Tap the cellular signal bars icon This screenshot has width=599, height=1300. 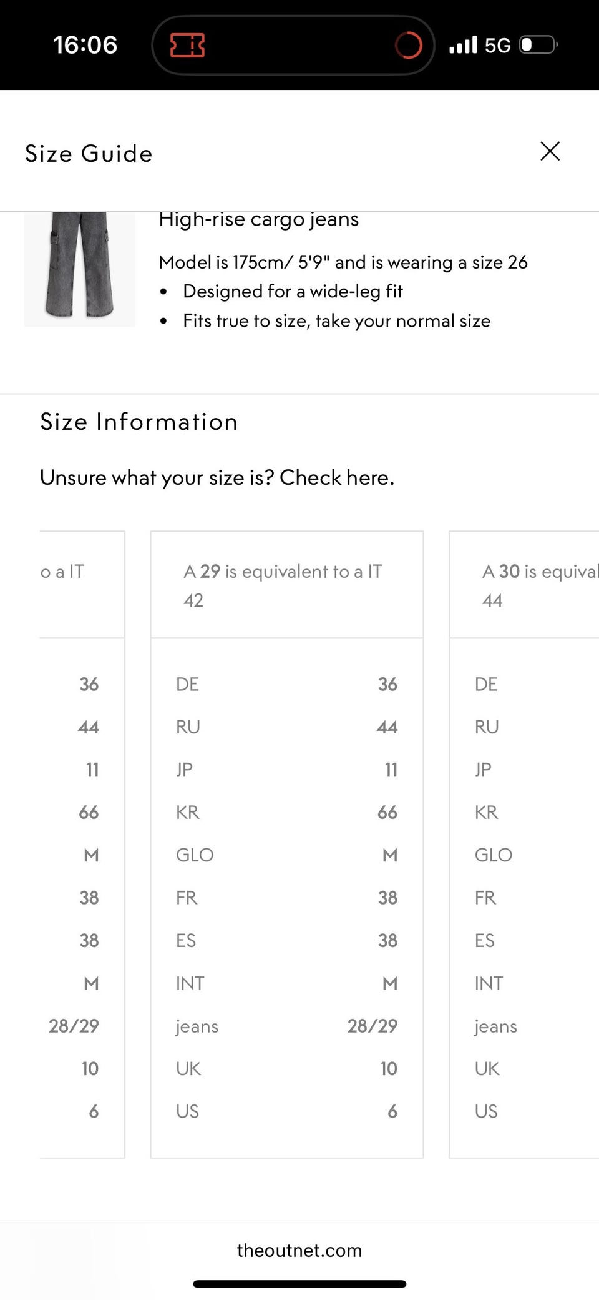pyautogui.click(x=463, y=45)
